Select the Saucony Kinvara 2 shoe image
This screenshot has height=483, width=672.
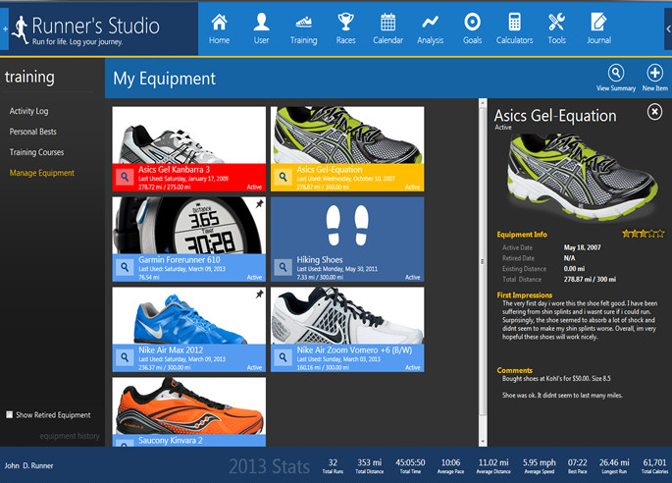pyautogui.click(x=189, y=405)
